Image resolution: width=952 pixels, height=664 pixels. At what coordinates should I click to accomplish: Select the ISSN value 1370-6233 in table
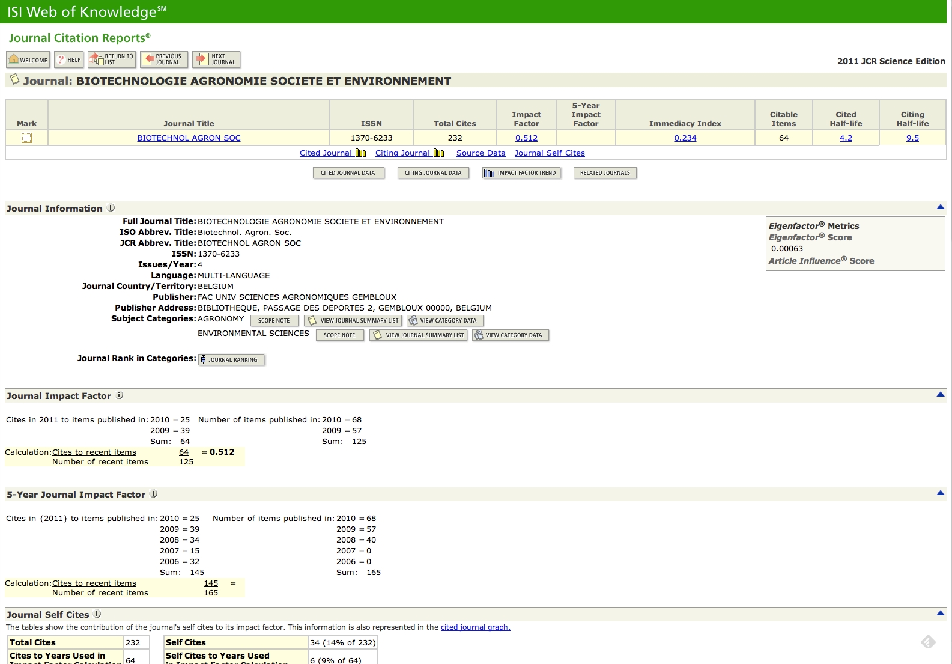coord(371,138)
